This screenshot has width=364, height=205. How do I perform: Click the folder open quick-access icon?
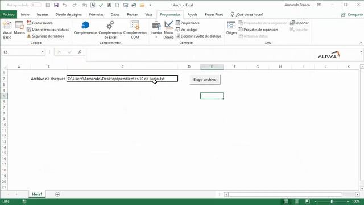pyautogui.click(x=142, y=5)
